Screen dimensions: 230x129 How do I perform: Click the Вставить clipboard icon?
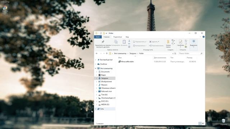[124, 42]
